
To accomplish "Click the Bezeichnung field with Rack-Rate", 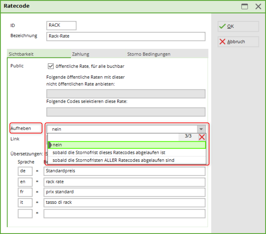I will (x=126, y=36).
